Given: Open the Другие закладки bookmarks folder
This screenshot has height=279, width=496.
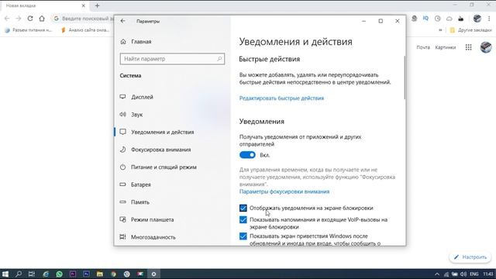Looking at the screenshot, I should (470, 30).
